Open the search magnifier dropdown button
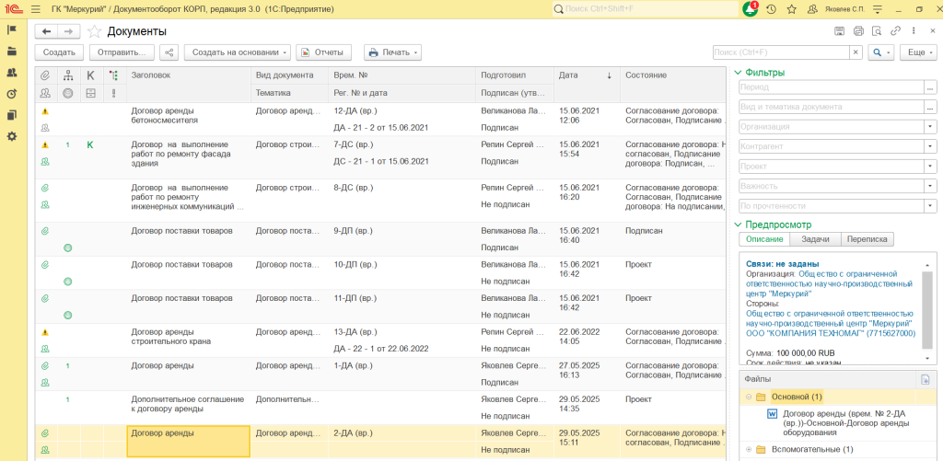Screen dimensions: 943x461 point(880,52)
